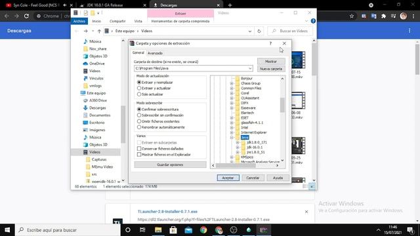Select the jdk-16.0.1 folder in tree
Viewport: 420px width, 236px height.
pyautogui.click(x=255, y=147)
